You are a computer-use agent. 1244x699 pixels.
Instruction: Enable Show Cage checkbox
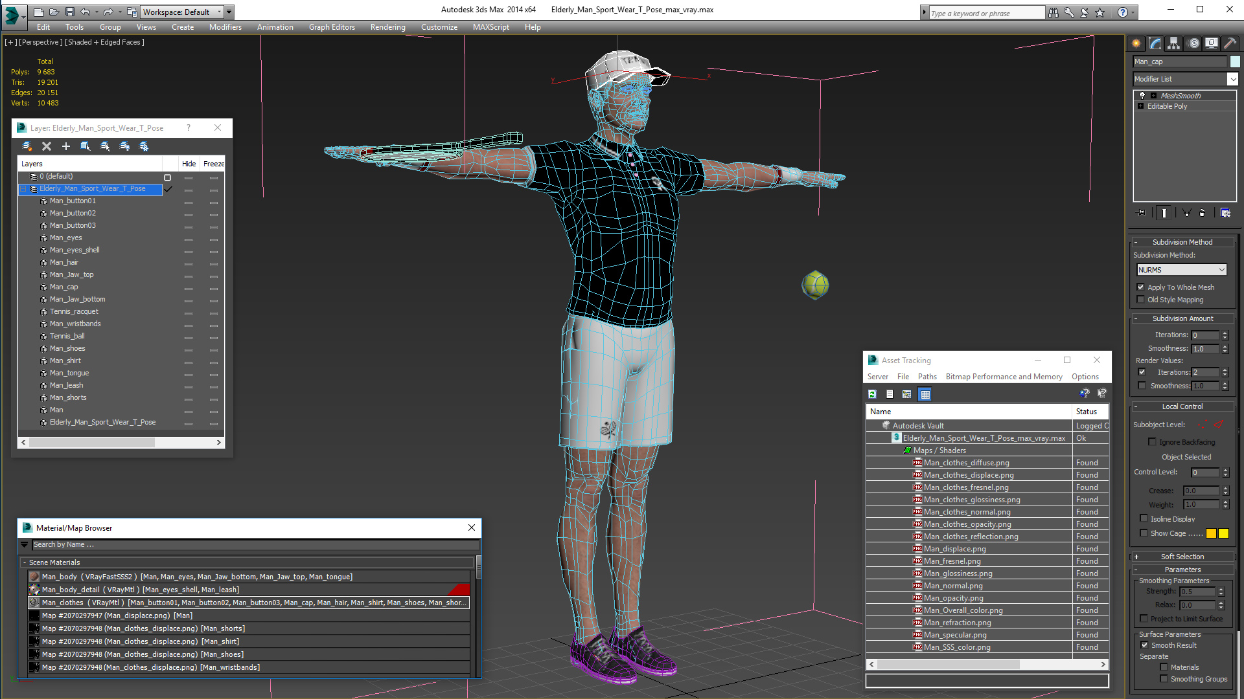(x=1144, y=533)
